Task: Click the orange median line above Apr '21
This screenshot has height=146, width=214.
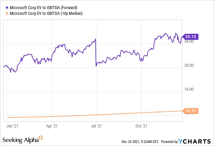Action: 52,117
